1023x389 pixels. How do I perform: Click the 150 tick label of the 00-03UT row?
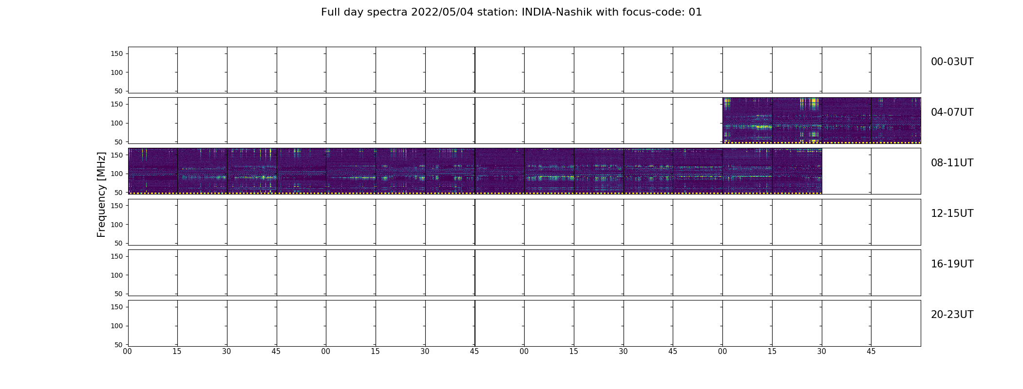click(117, 53)
